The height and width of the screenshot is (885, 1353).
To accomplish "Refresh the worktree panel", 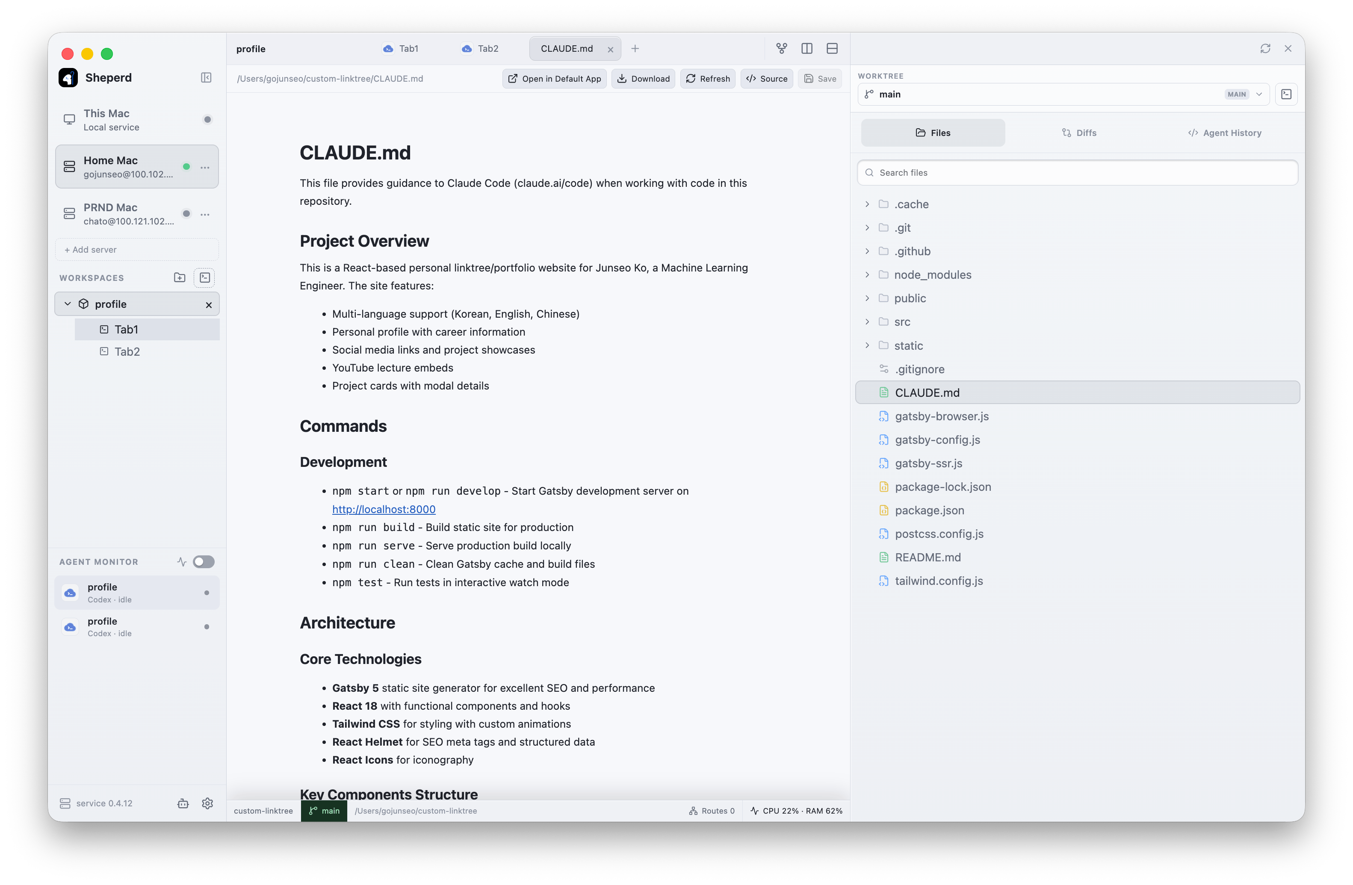I will (1265, 49).
